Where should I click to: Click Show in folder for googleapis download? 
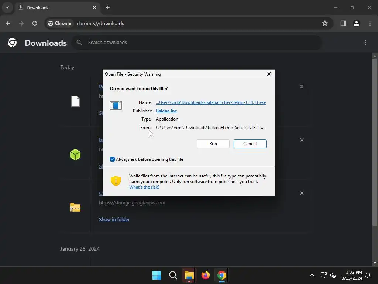(x=114, y=220)
